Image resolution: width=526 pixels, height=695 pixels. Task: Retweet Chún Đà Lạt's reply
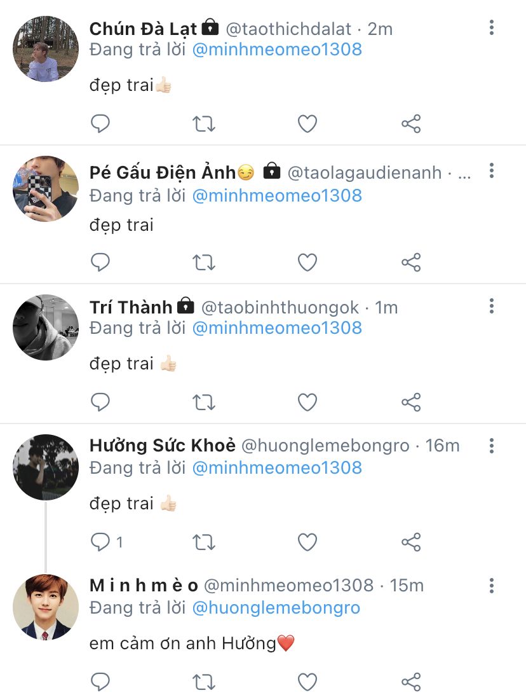(x=204, y=123)
